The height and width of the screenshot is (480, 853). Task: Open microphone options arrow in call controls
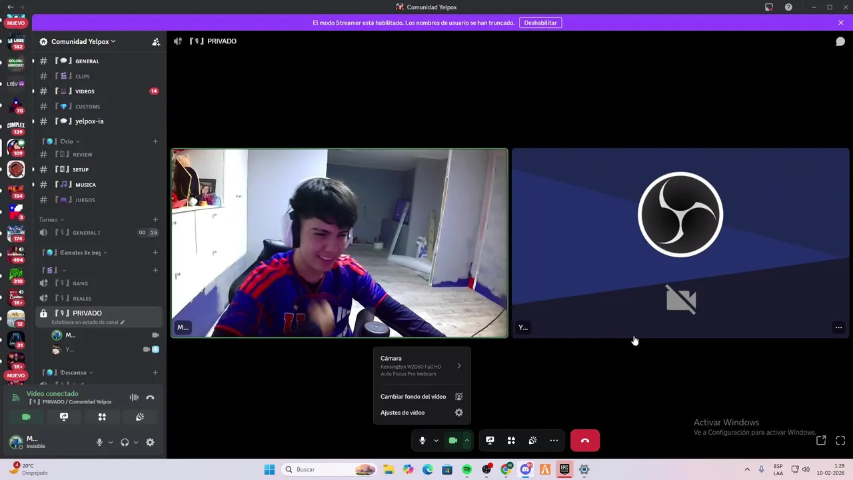[x=436, y=441]
